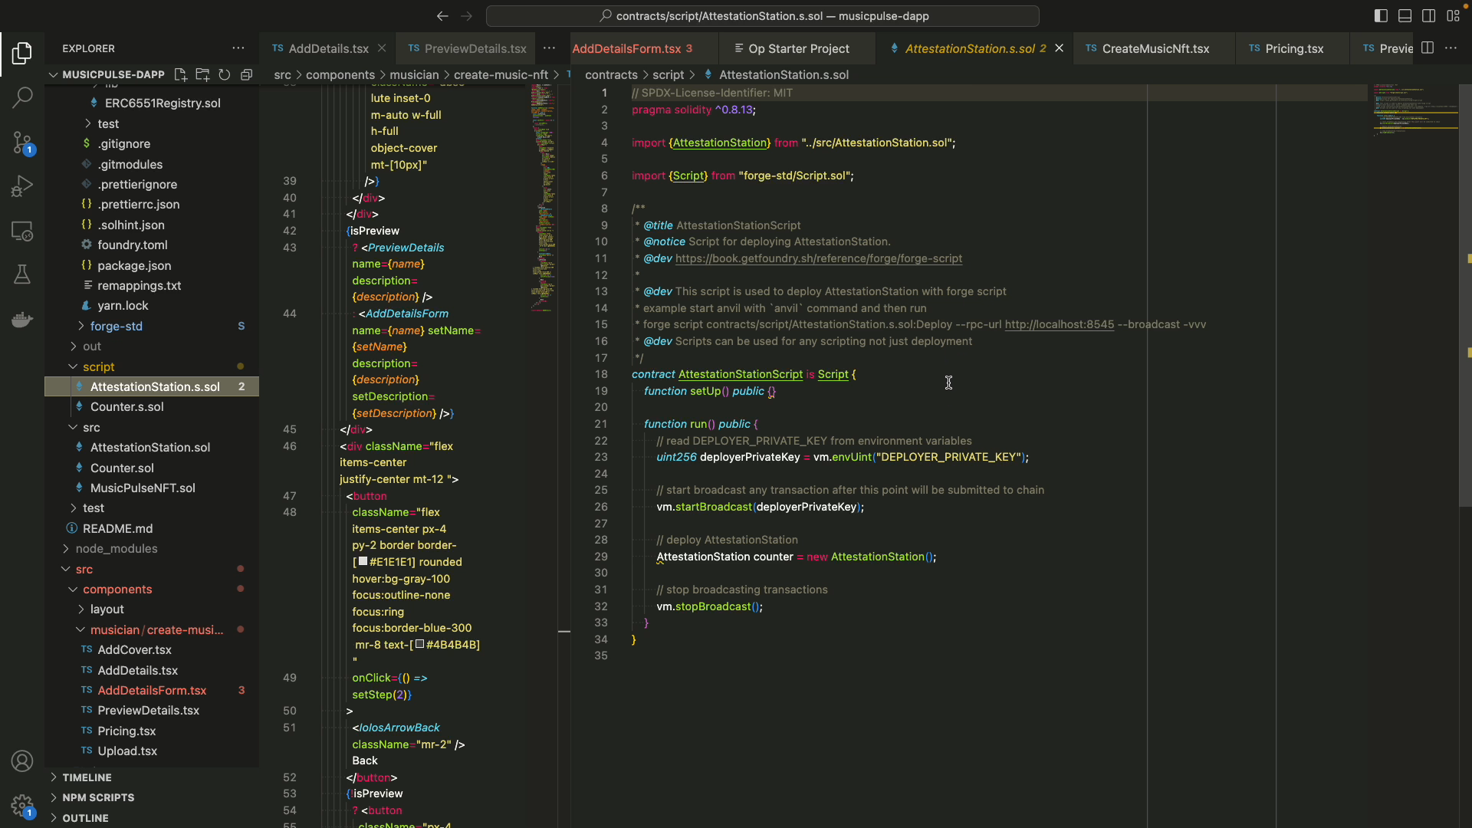
Task: Open yarn.lock file
Action: coord(123,305)
